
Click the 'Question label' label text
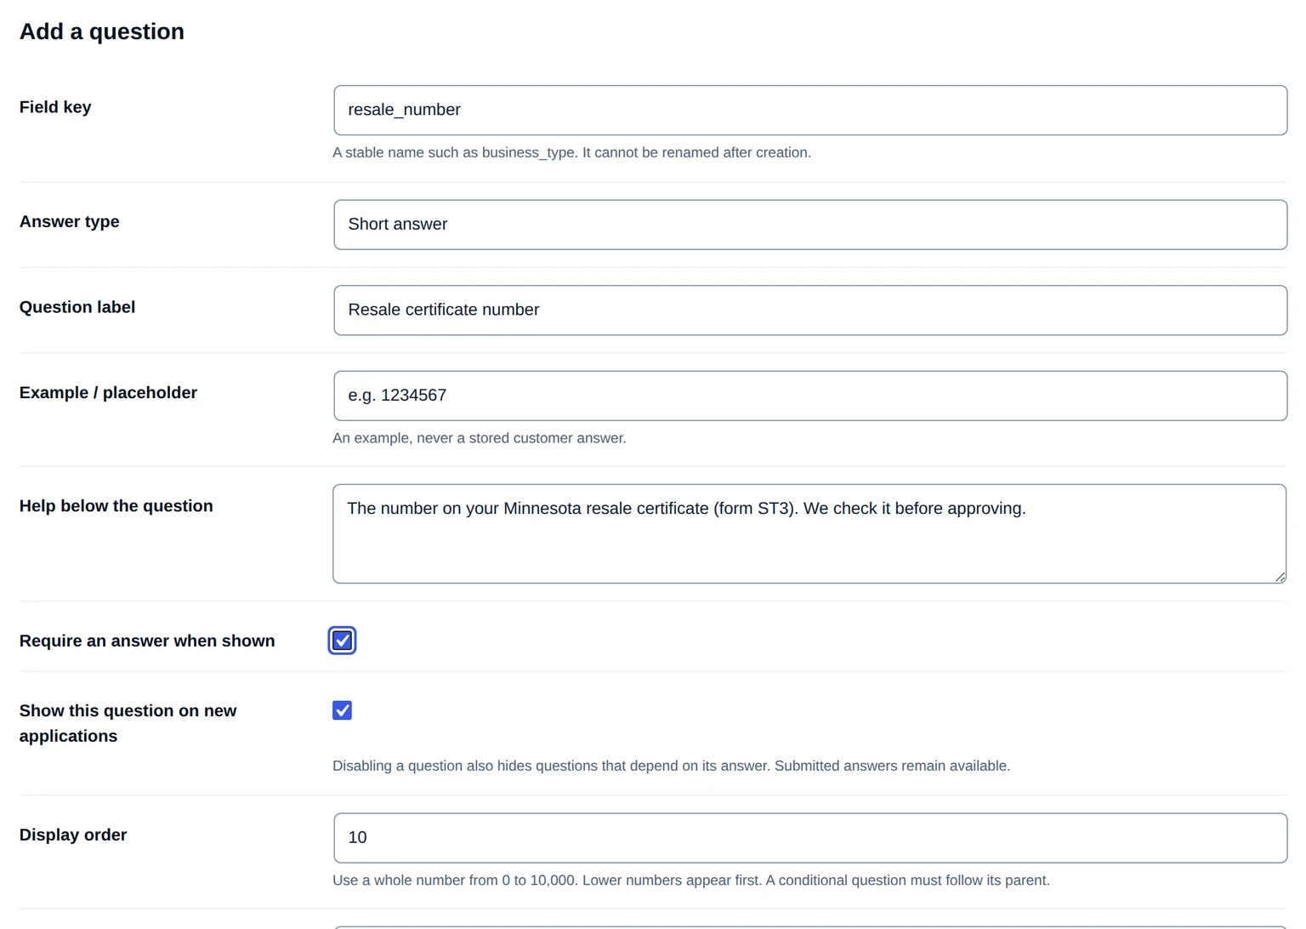pyautogui.click(x=77, y=307)
